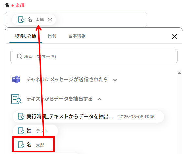
Task: Open the 日付 tab
Action: pyautogui.click(x=52, y=36)
